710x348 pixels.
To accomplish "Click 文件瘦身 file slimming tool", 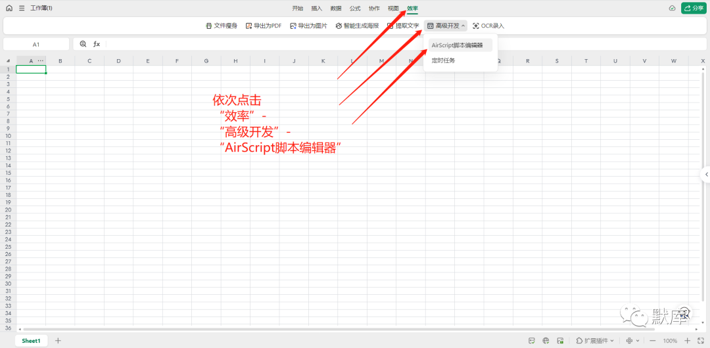I will click(x=222, y=26).
